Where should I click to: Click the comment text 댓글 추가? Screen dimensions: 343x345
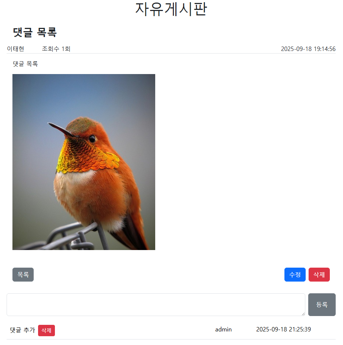[x=22, y=330]
